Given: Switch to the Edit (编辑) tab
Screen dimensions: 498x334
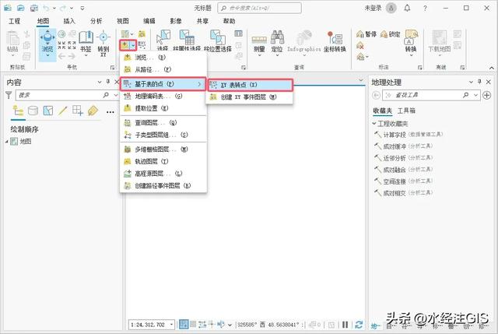Looking at the screenshot, I should (149, 21).
